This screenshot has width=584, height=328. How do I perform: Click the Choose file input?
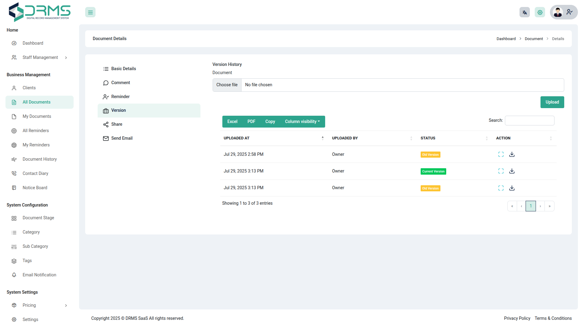(x=227, y=85)
